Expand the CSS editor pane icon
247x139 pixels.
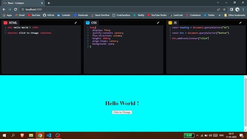pos(158,23)
